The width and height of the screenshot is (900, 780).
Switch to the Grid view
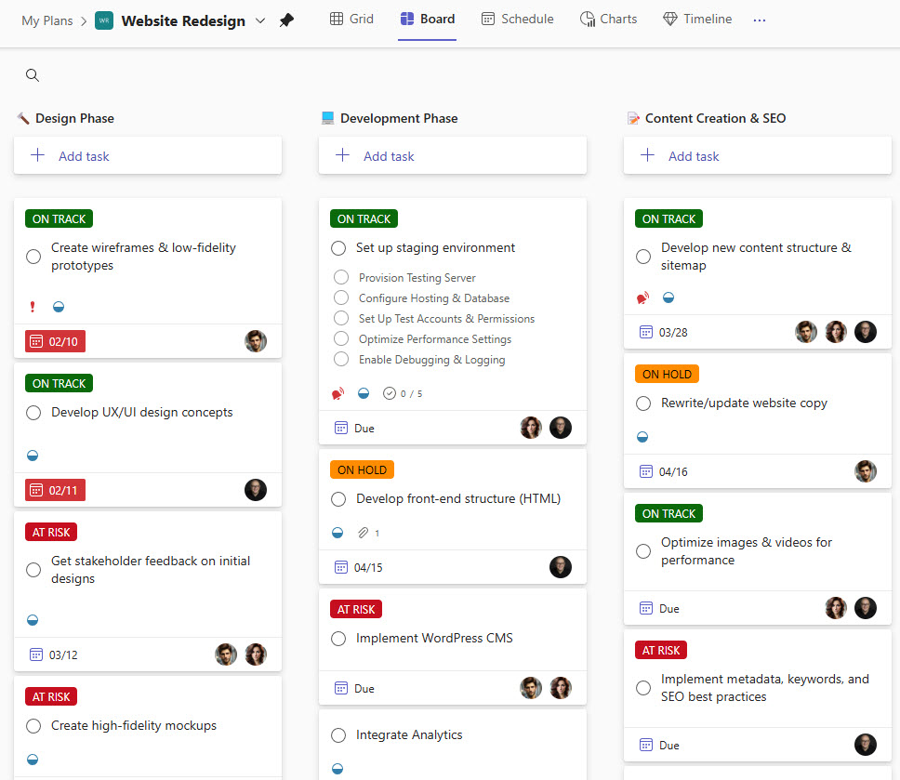pyautogui.click(x=351, y=19)
